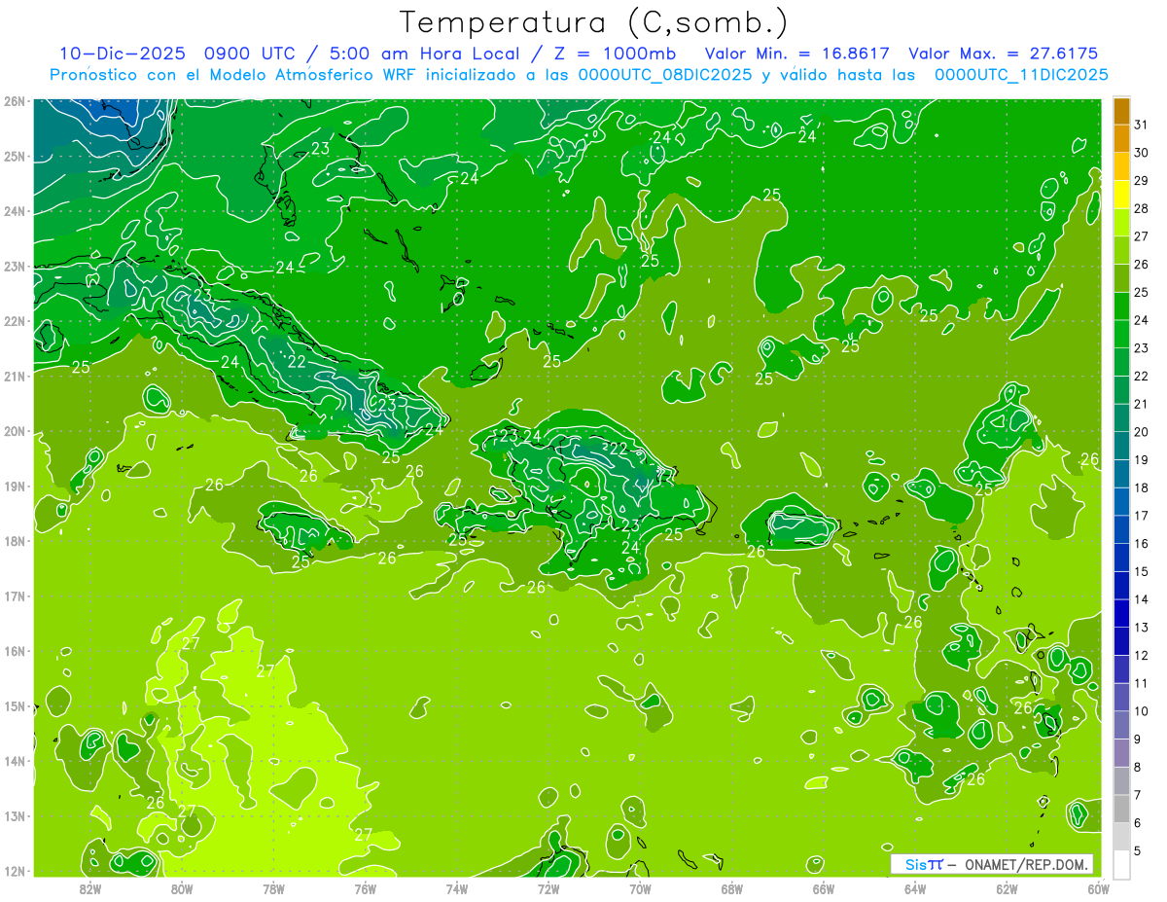This screenshot has height=902, width=1167.
Task: Click the colorbar legend label "7"
Action: tap(1138, 795)
